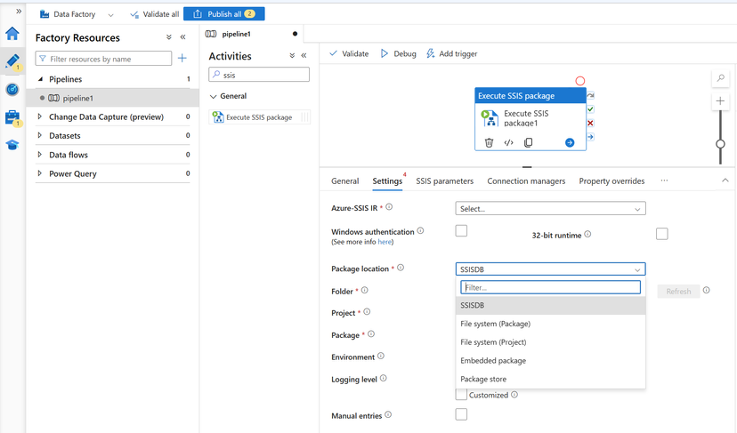View activity source code

click(508, 142)
